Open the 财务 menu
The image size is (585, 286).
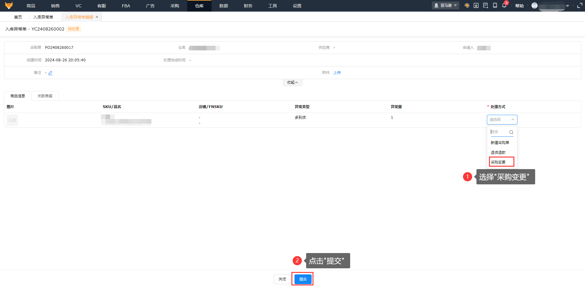tap(248, 6)
